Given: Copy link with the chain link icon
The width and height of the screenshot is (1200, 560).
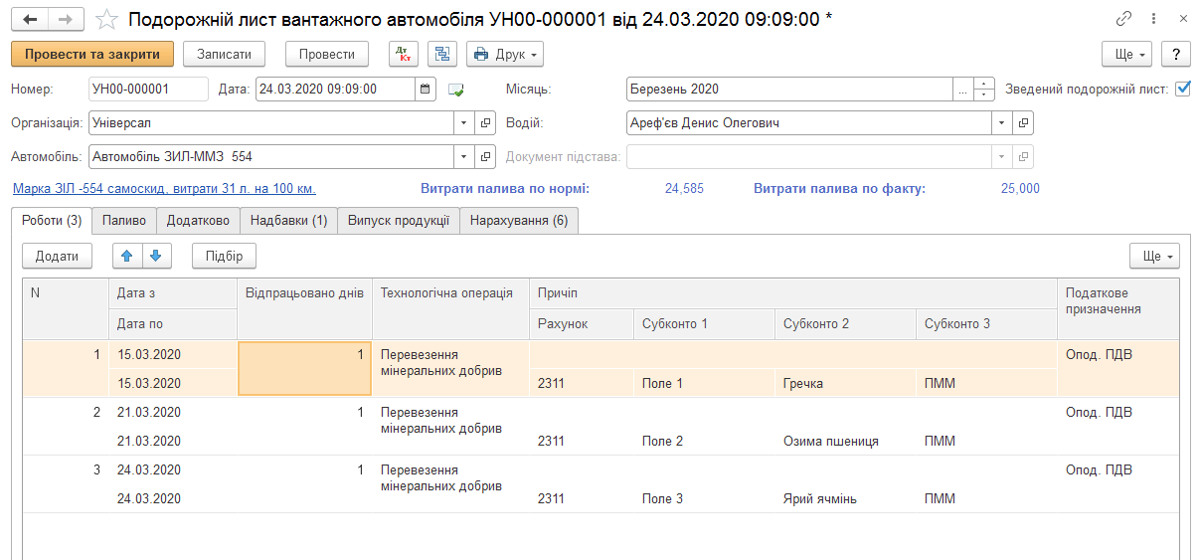Looking at the screenshot, I should (x=1123, y=19).
